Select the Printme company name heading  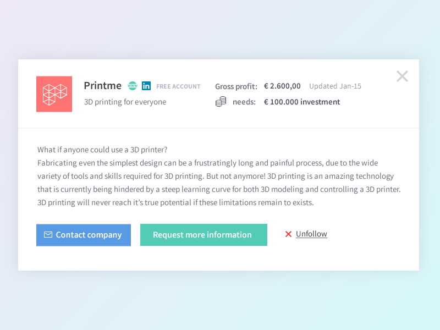[x=102, y=85]
